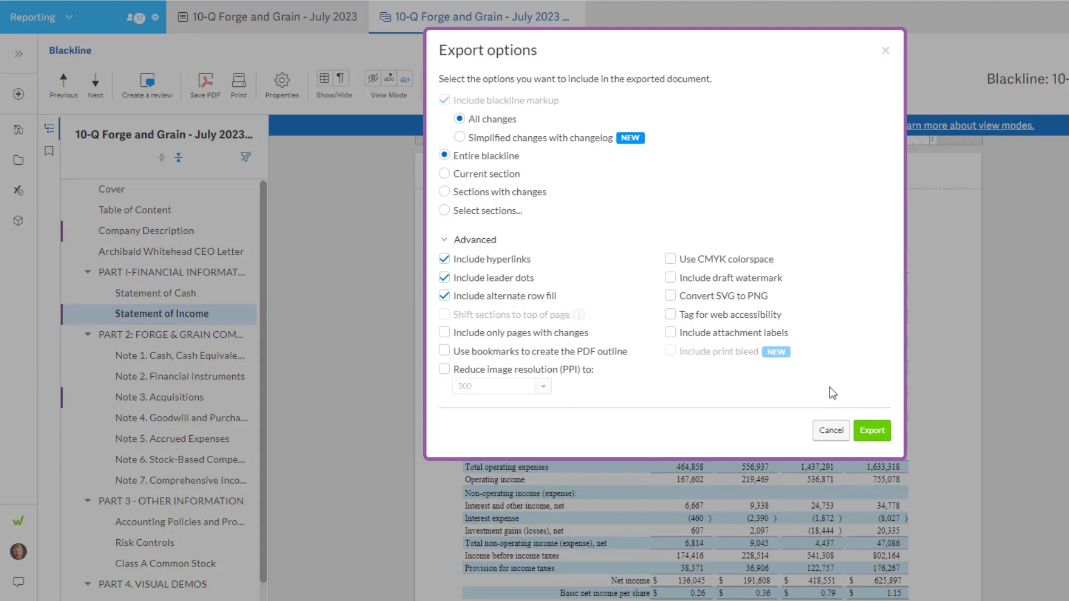Open the Create a review tool
The image size is (1069, 601).
[147, 85]
